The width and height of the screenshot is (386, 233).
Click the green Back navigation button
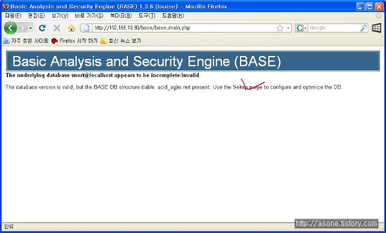[x=10, y=28]
